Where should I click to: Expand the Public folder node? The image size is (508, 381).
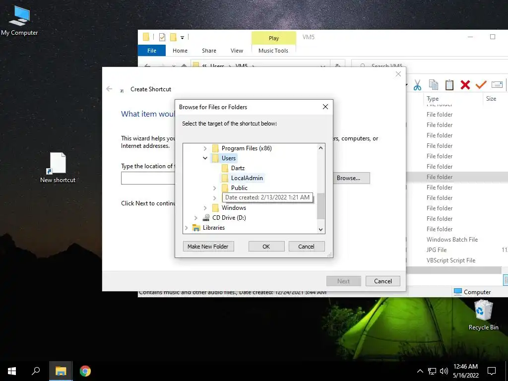pyautogui.click(x=214, y=188)
